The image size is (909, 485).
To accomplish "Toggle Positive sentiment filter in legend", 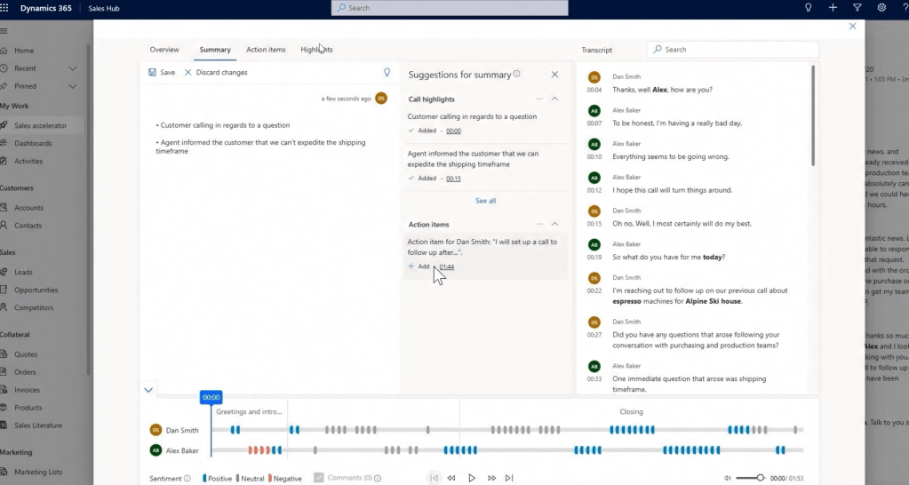I will (205, 478).
